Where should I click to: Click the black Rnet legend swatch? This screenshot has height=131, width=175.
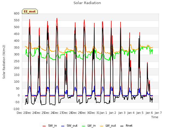(122, 126)
